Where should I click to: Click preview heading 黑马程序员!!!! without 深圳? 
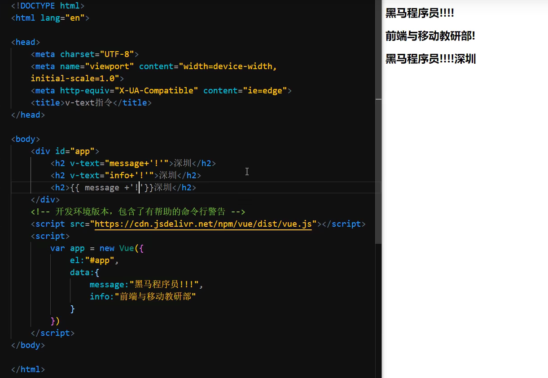(x=420, y=13)
